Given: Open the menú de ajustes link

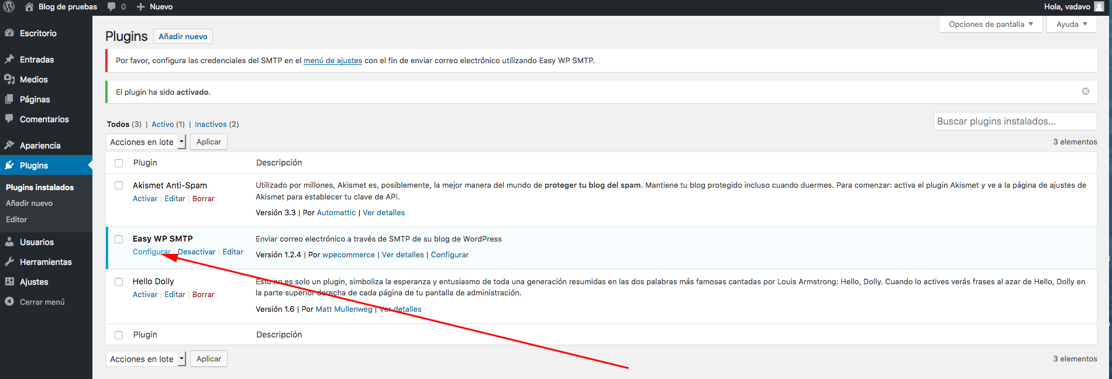Looking at the screenshot, I should pos(333,60).
